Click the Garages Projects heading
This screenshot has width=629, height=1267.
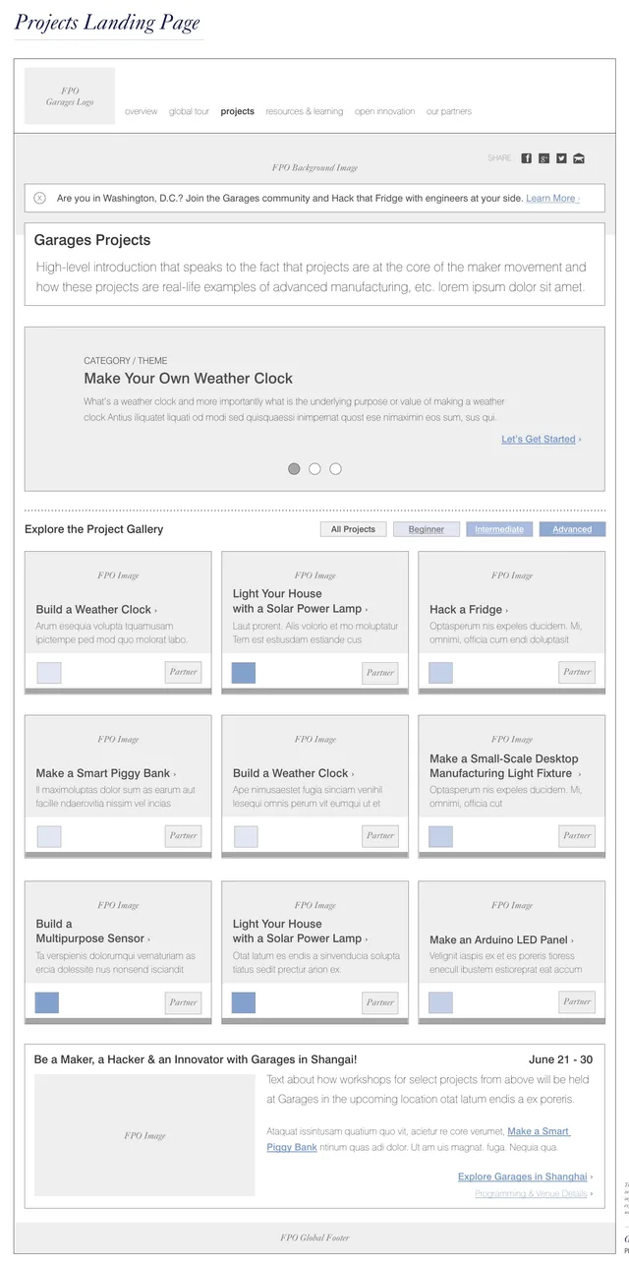[92, 240]
